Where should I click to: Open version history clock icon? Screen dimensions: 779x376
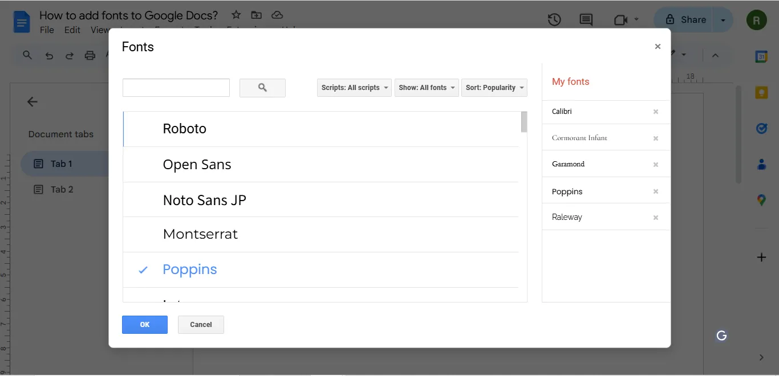pyautogui.click(x=554, y=20)
